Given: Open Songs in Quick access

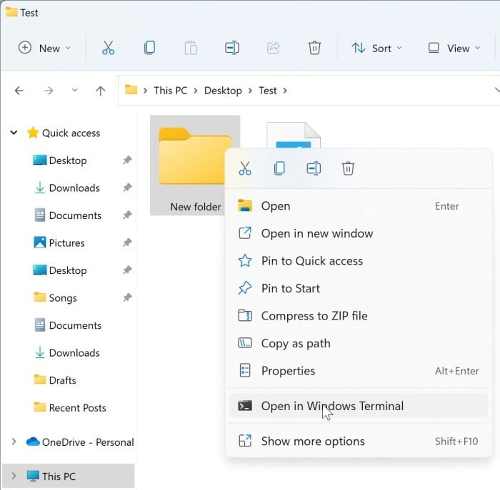Looking at the screenshot, I should pos(63,298).
